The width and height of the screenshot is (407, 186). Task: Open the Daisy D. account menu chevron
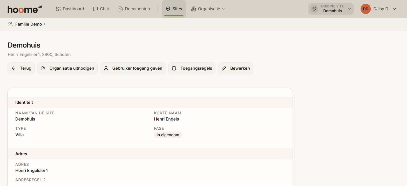coord(394,9)
